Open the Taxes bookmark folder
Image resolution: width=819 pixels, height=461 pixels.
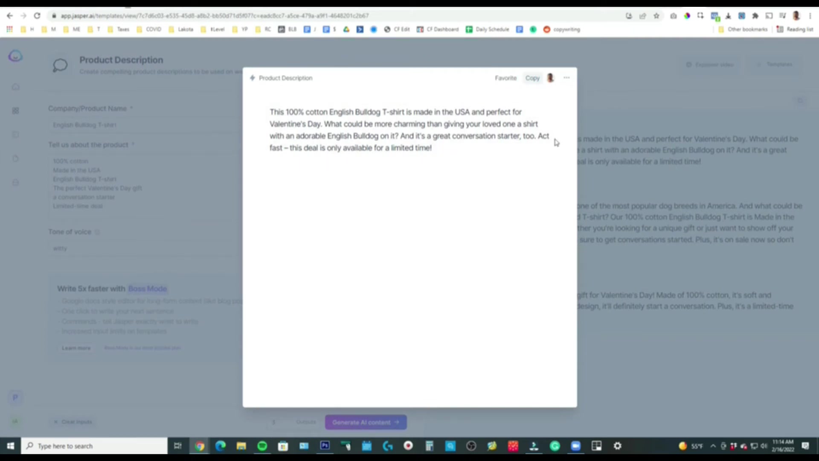(118, 29)
